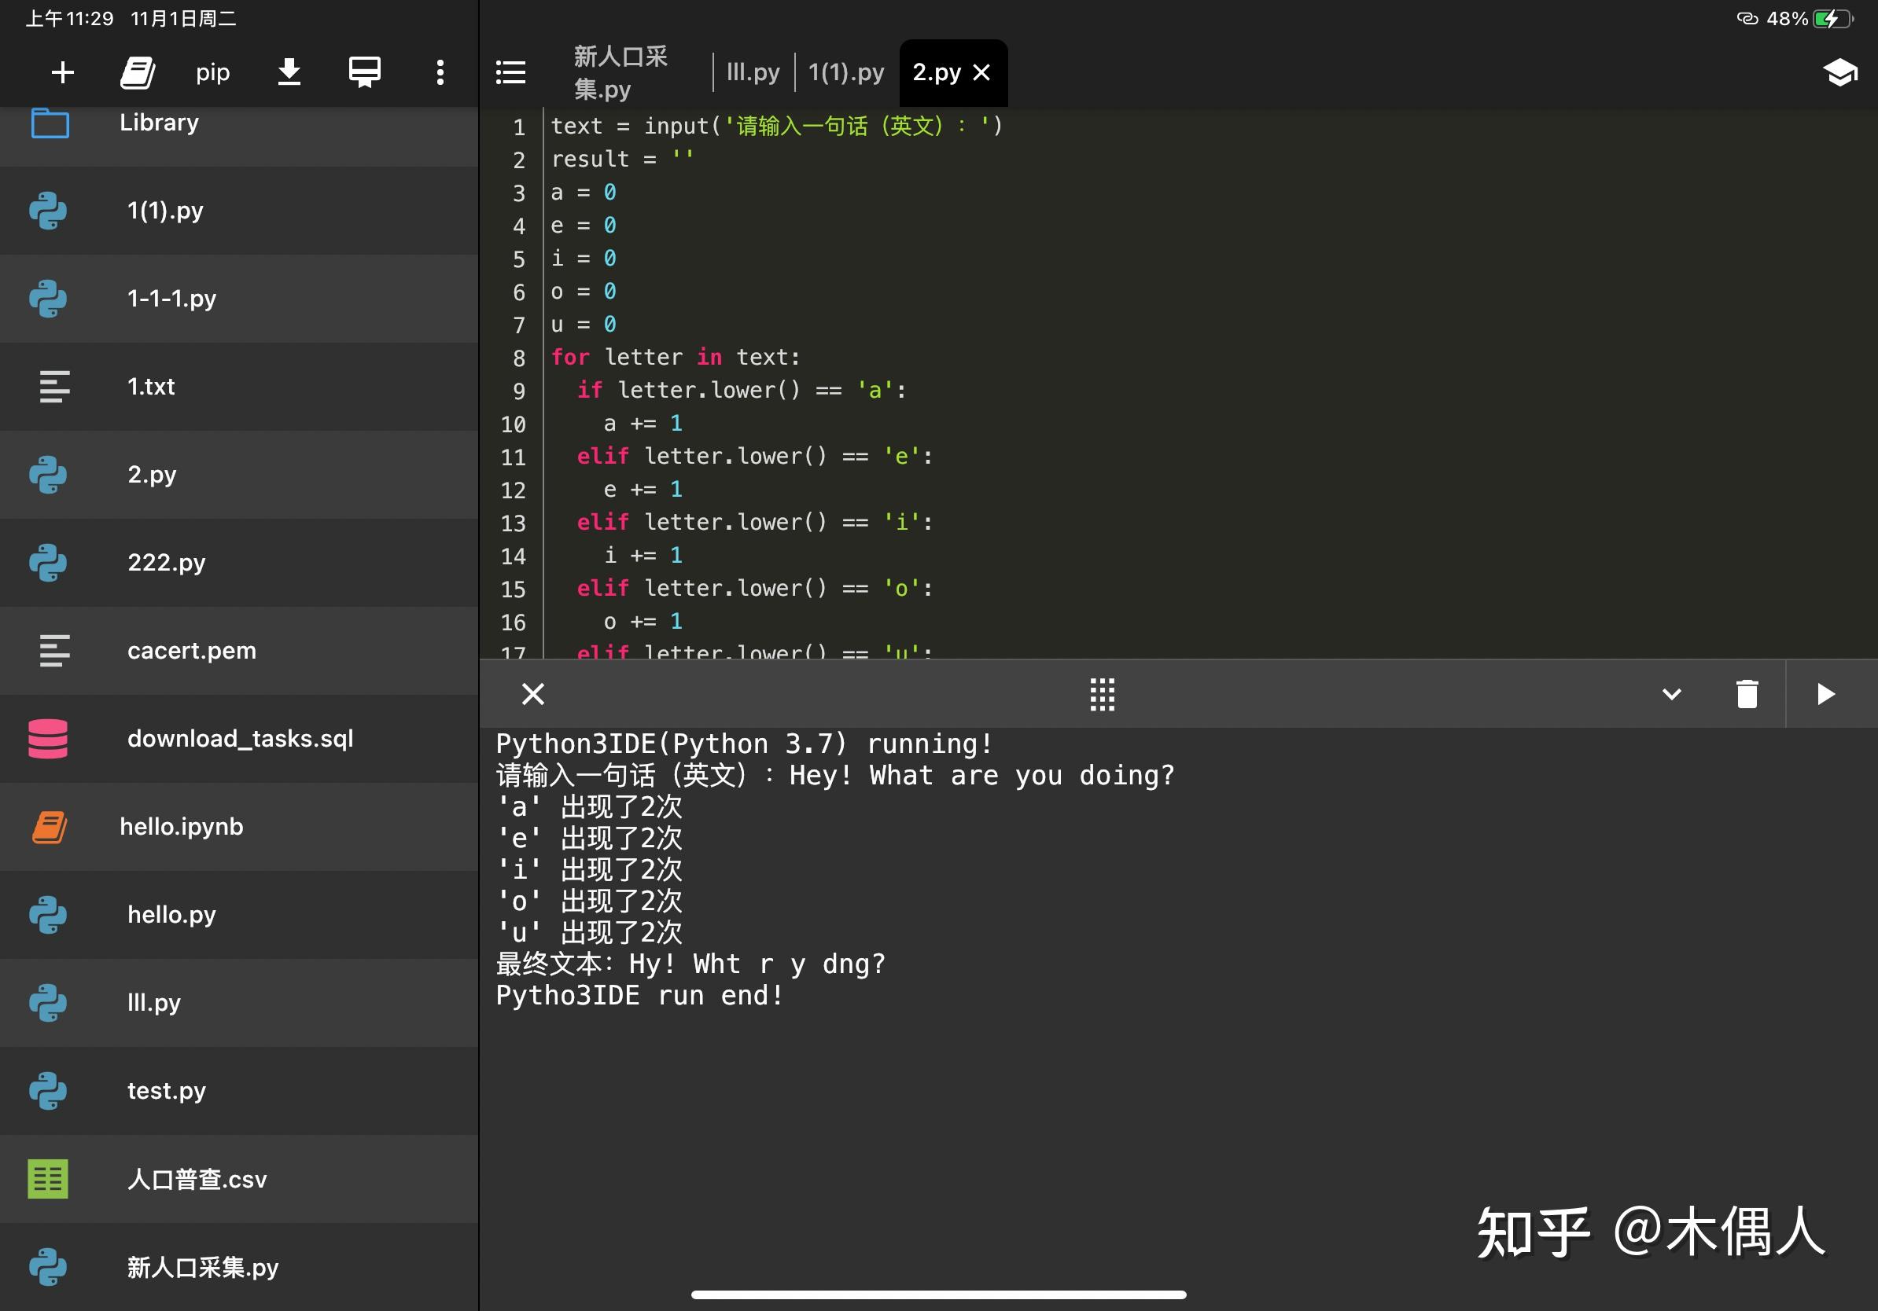The image size is (1878, 1311).
Task: Click the orange notebook icon of hello.ipynb
Action: pos(50,827)
